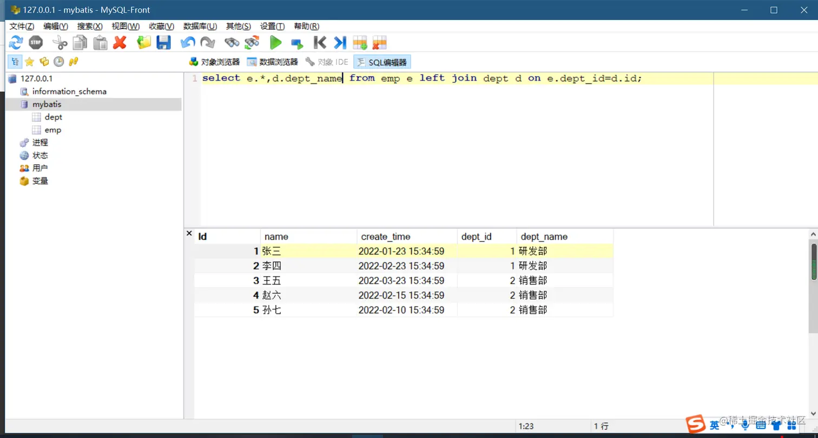Click the blue Undo arrow

tap(188, 42)
